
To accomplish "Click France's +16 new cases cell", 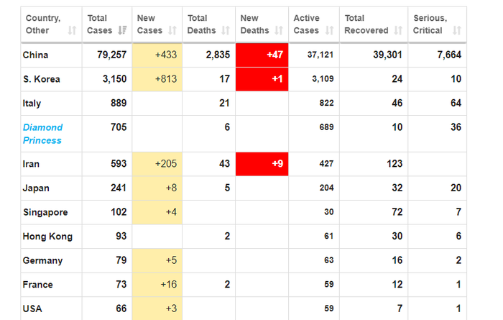I will click(157, 285).
